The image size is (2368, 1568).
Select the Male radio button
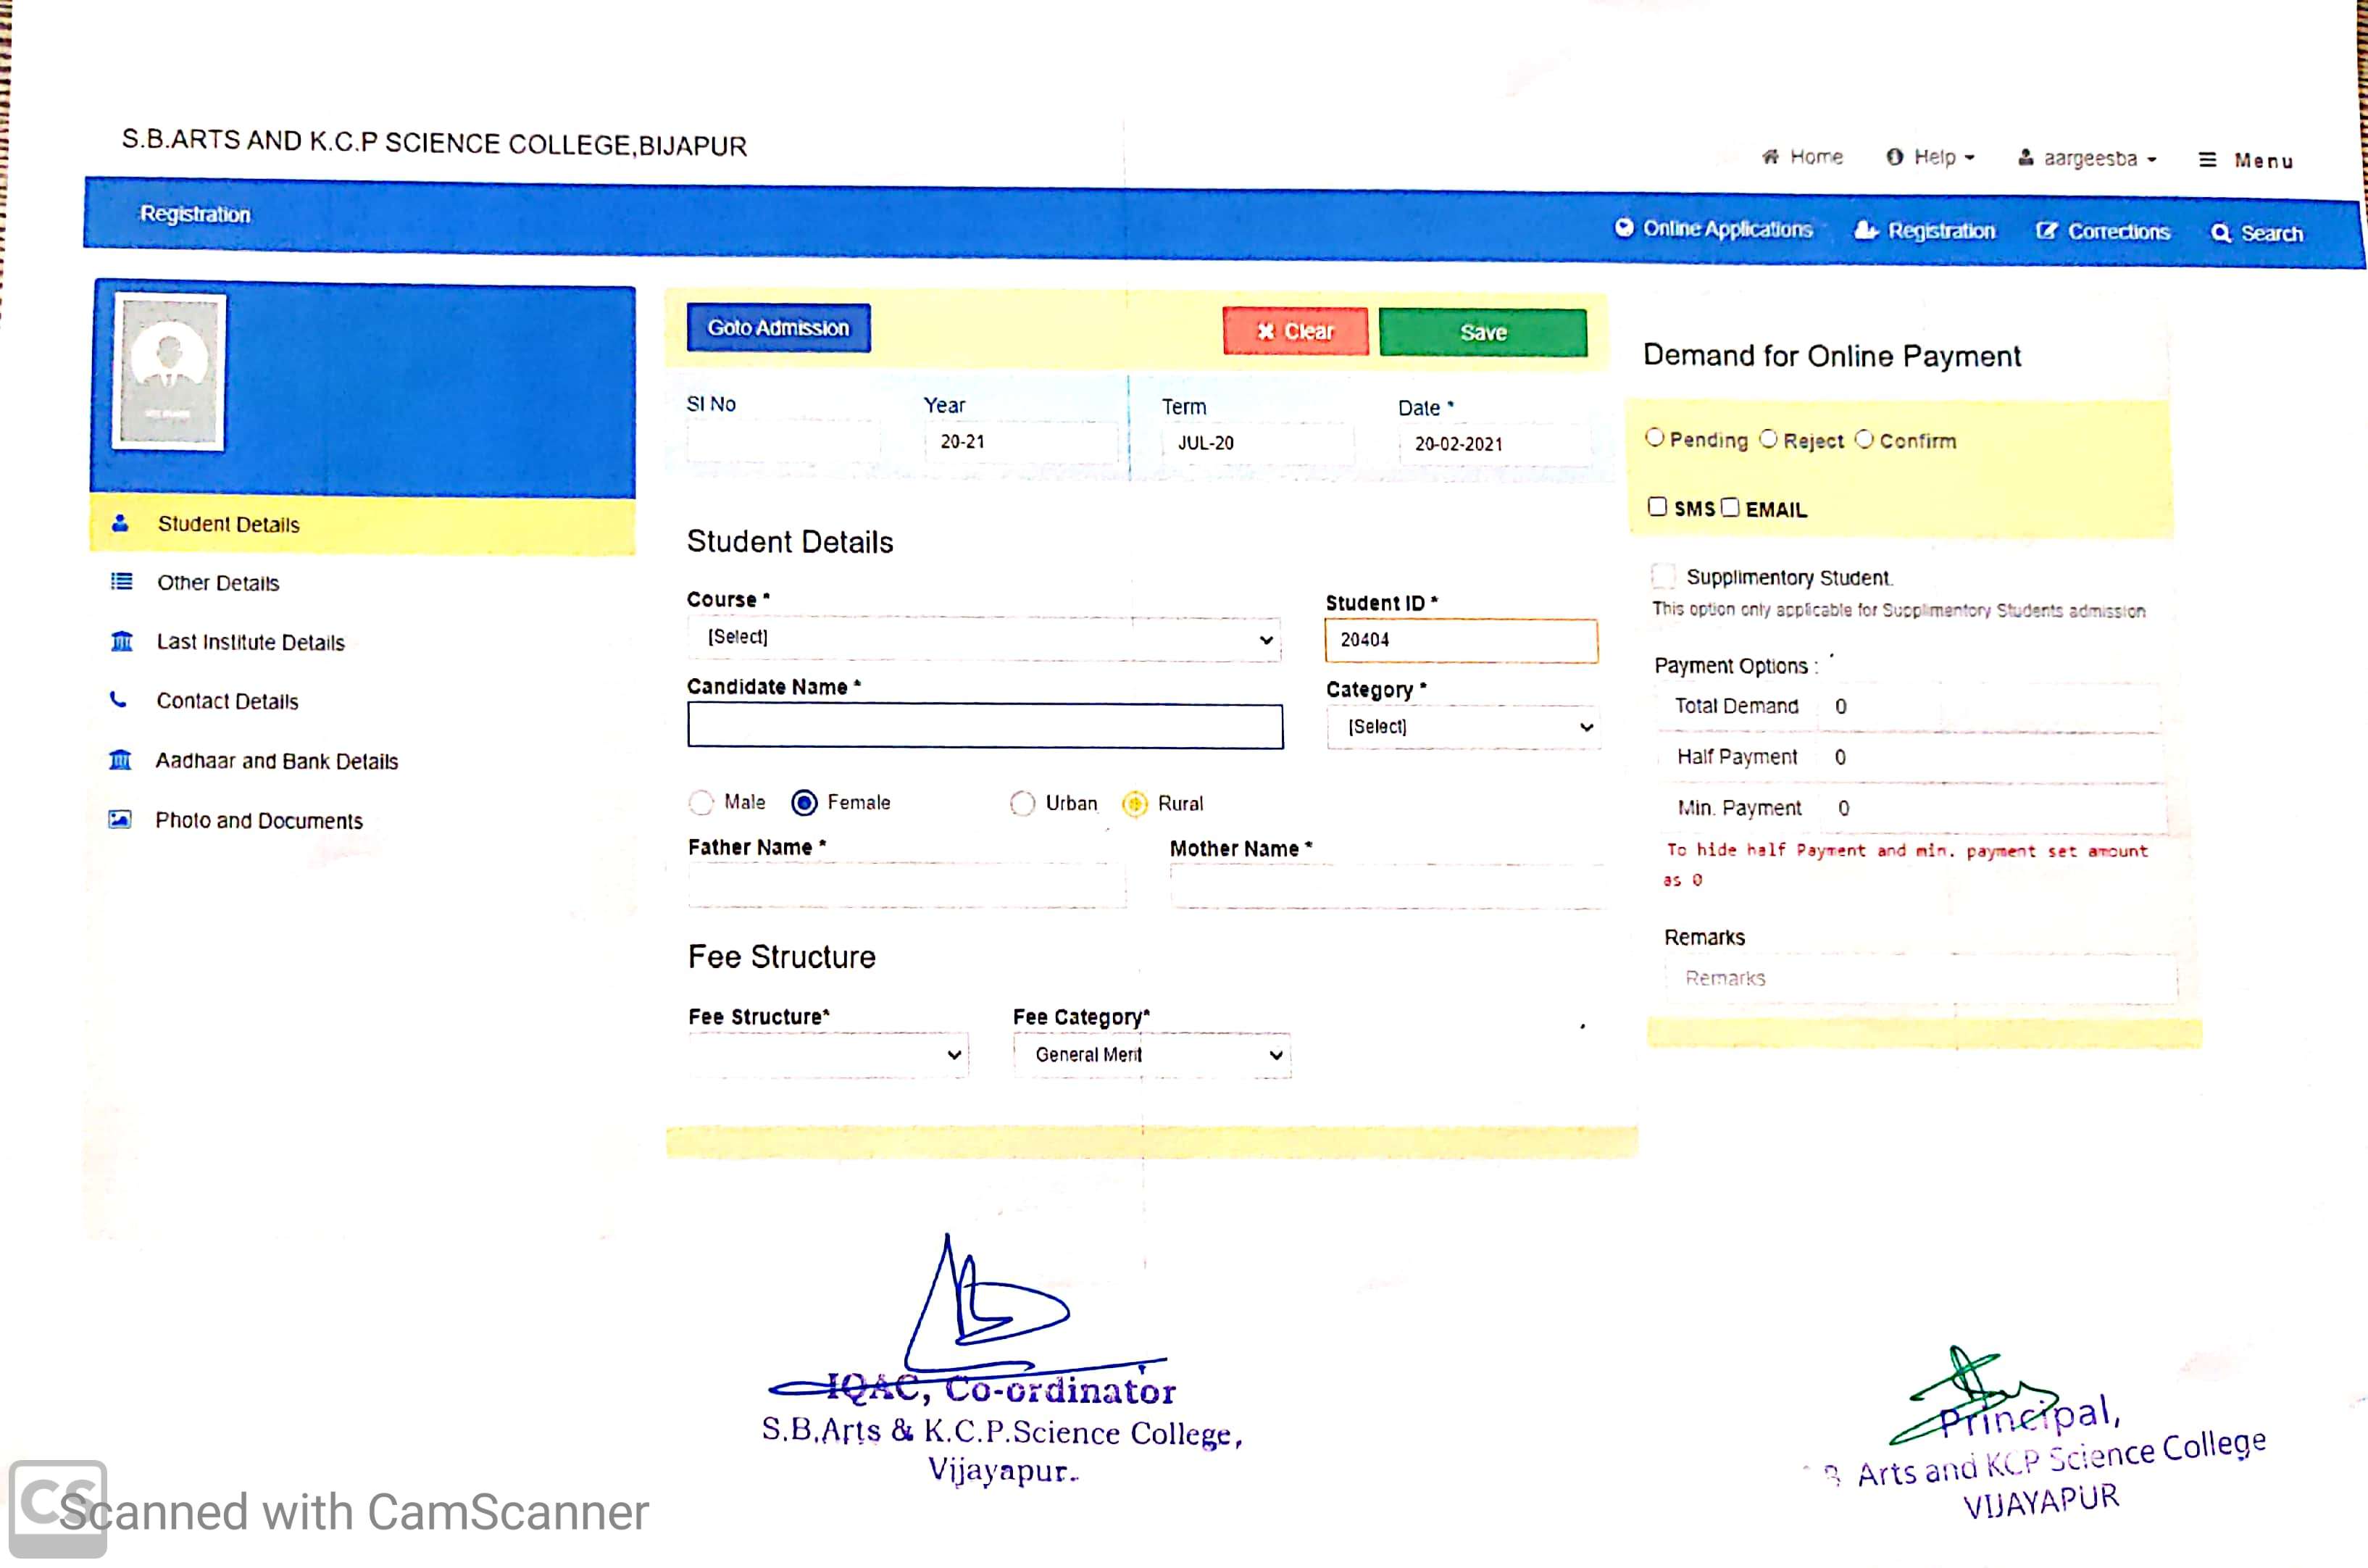coord(701,802)
